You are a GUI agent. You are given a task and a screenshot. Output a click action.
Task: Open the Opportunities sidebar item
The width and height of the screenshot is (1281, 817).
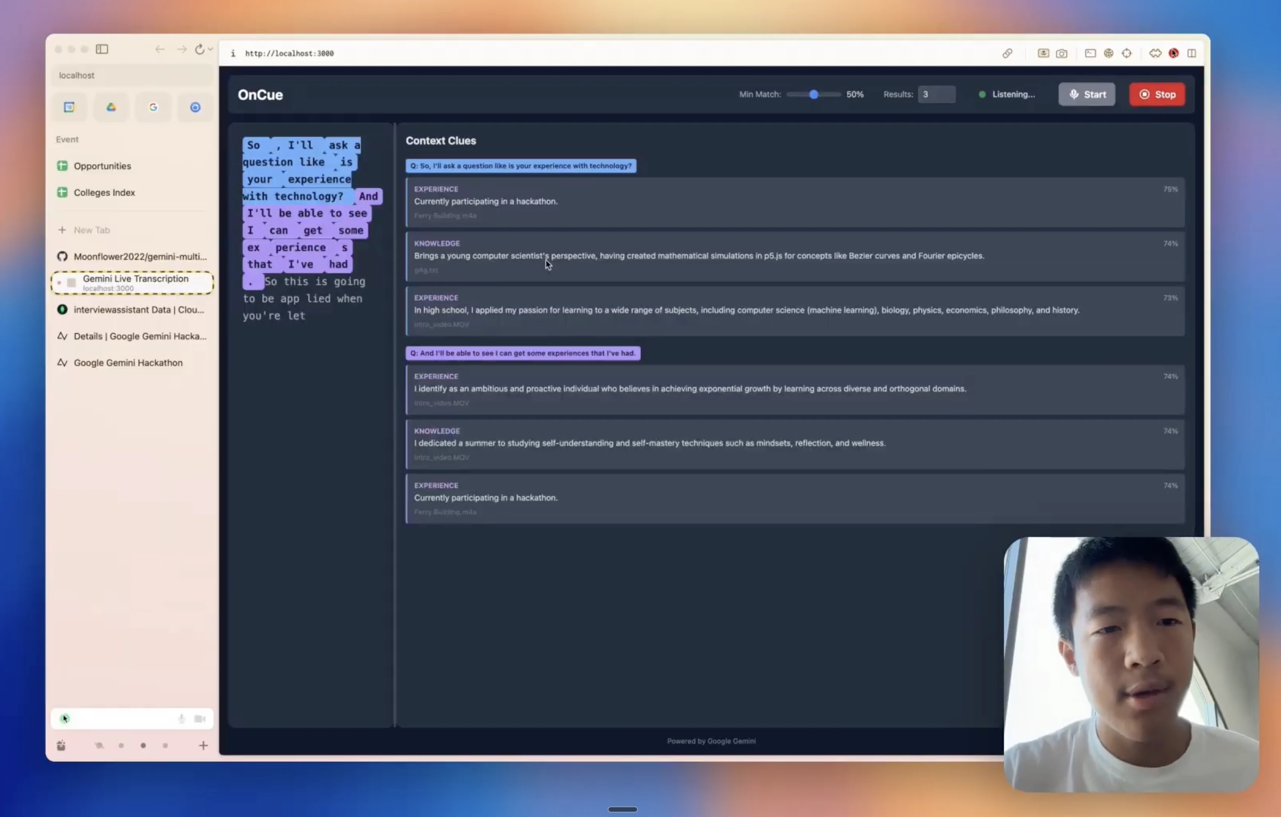pyautogui.click(x=102, y=166)
